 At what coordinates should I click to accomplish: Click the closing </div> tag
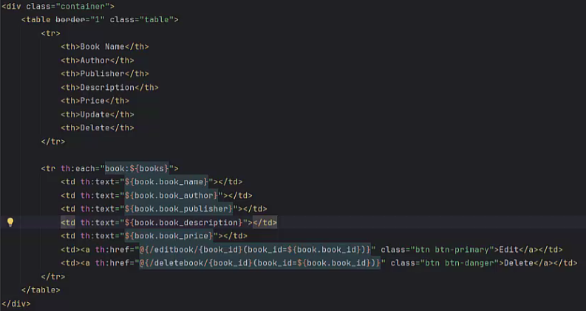coord(16,304)
